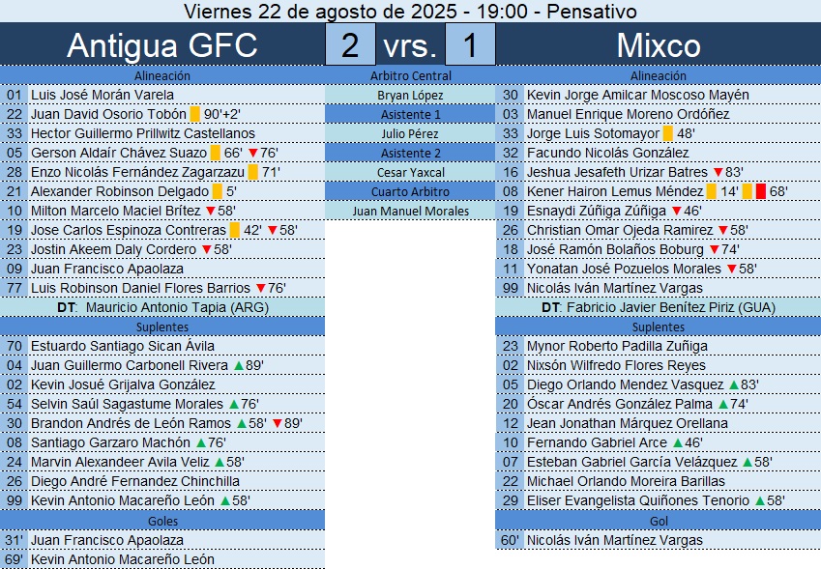Click yellow card beside Jorge Luis Sotomayor
Image resolution: width=821 pixels, height=569 pixels.
pos(668,133)
